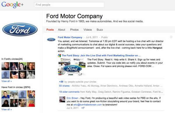Open man in suit follower avatar
The image size is (175, 113).
(x=14, y=103)
